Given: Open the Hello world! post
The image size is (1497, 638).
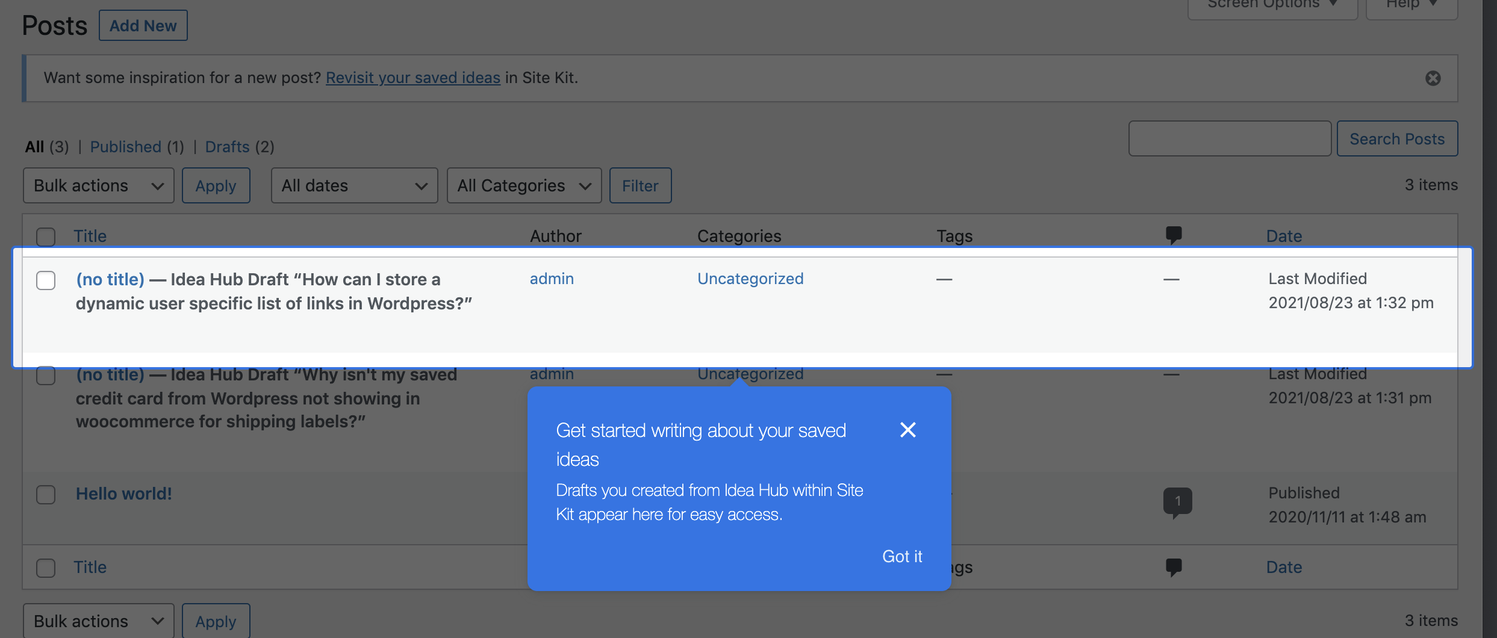Looking at the screenshot, I should click(x=124, y=494).
